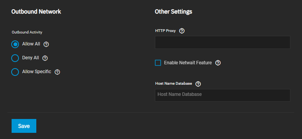Focus the HTTP Proxy text field
Image resolution: width=302 pixels, height=139 pixels.
pos(222,42)
